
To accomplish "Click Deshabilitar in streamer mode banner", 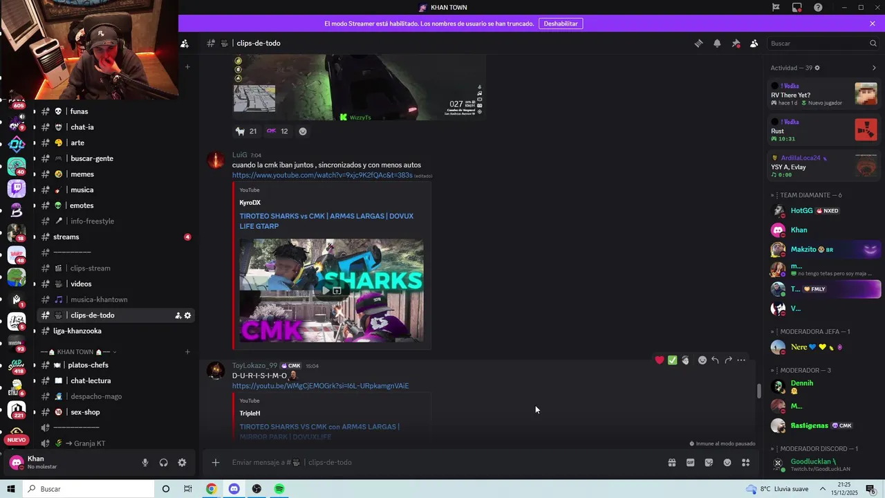I will click(560, 24).
